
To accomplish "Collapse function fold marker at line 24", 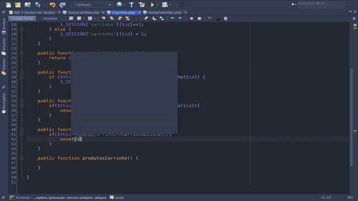I will (x=22, y=53).
